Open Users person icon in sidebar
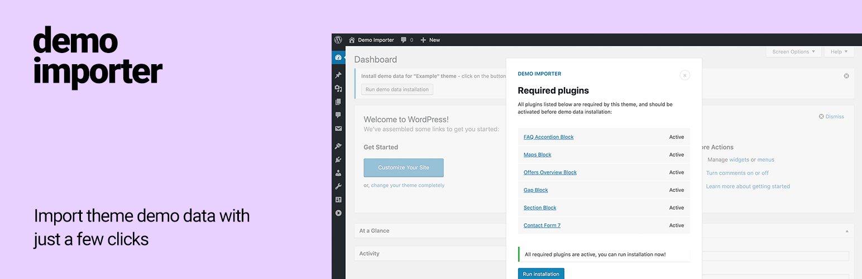This screenshot has width=862, height=279. click(x=338, y=173)
